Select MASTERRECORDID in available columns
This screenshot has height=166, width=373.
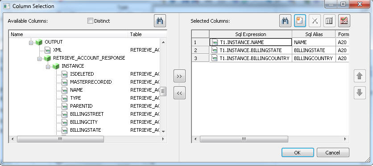[x=91, y=82]
